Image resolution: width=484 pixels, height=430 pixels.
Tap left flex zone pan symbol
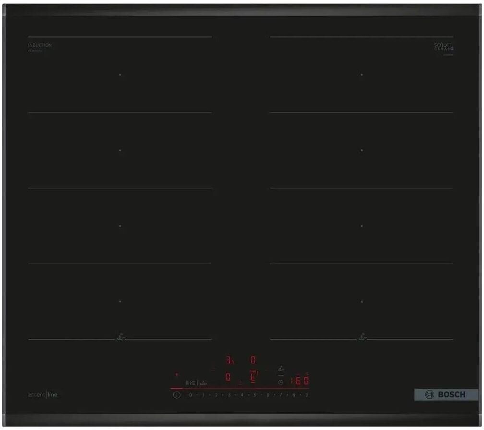(121, 338)
